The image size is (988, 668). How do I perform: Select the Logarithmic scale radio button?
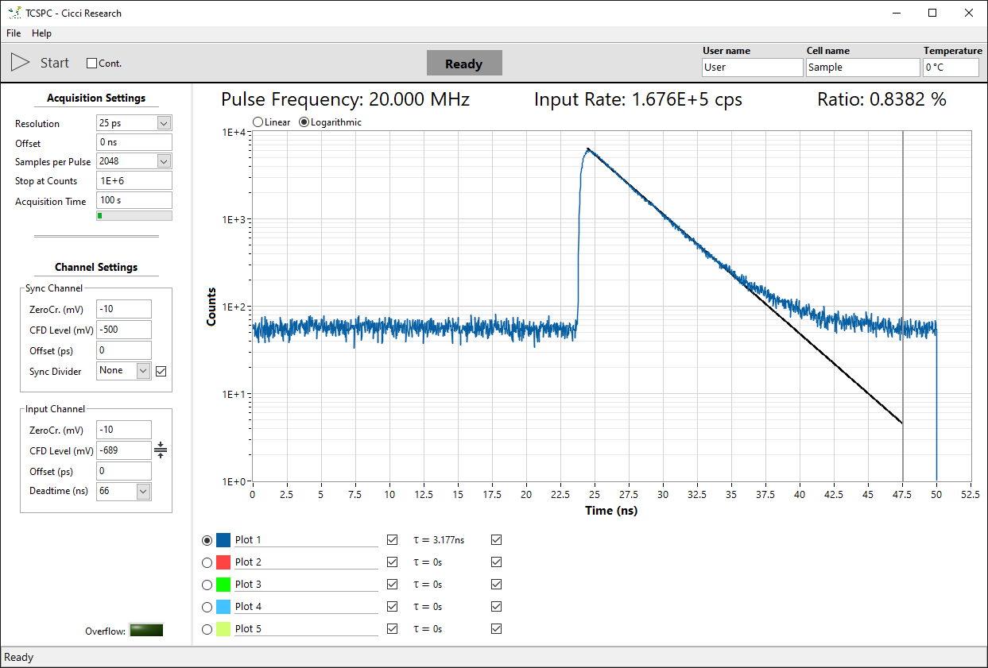tap(304, 122)
